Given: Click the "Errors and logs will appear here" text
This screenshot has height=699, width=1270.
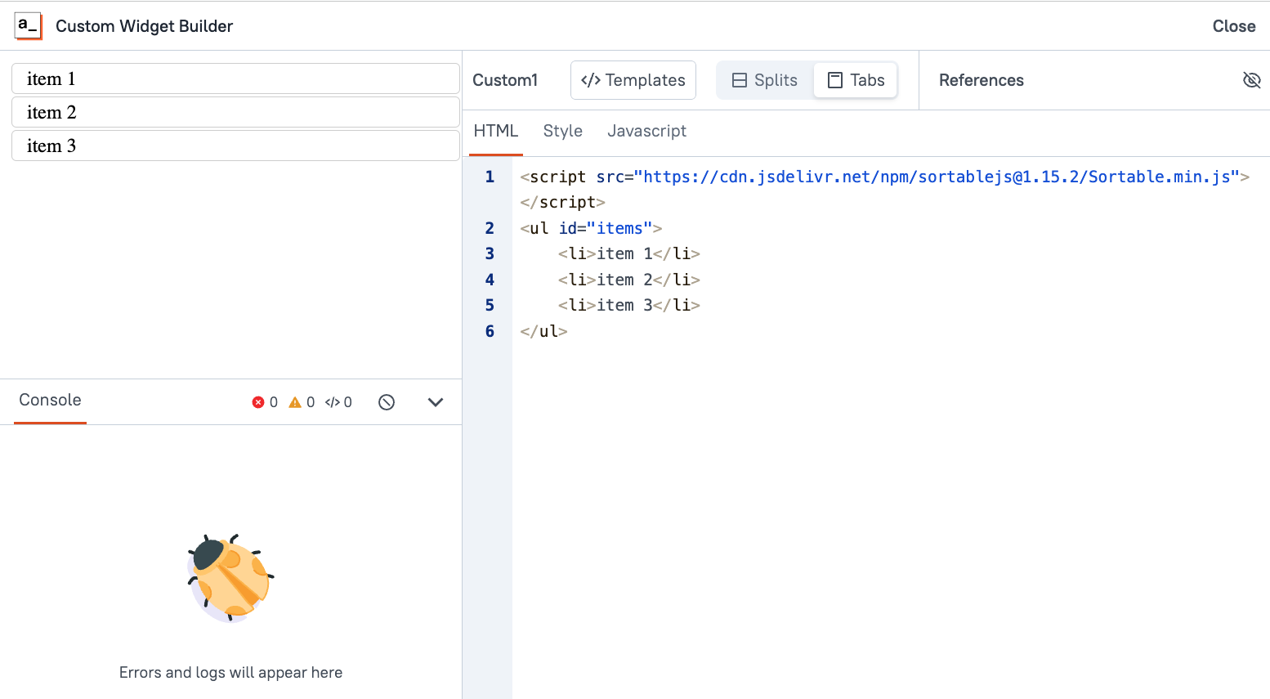Looking at the screenshot, I should (230, 672).
